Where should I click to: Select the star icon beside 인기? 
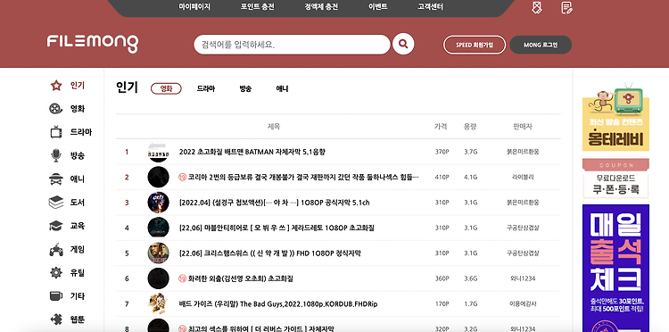(56, 86)
